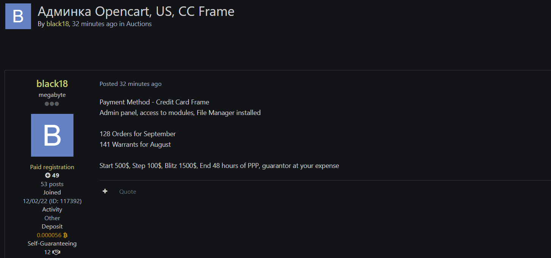551x258 pixels.
Task: Click the green plus reputation icon
Action: (x=48, y=176)
